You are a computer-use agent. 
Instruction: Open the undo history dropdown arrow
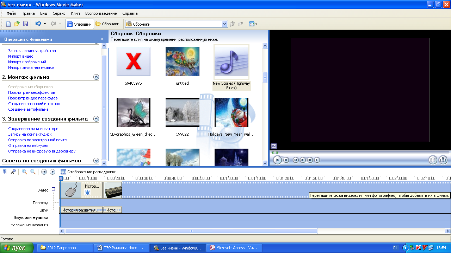45,24
